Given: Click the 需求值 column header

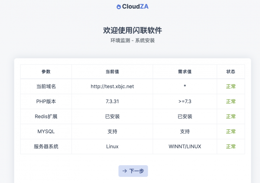Looking at the screenshot, I should tap(185, 71).
